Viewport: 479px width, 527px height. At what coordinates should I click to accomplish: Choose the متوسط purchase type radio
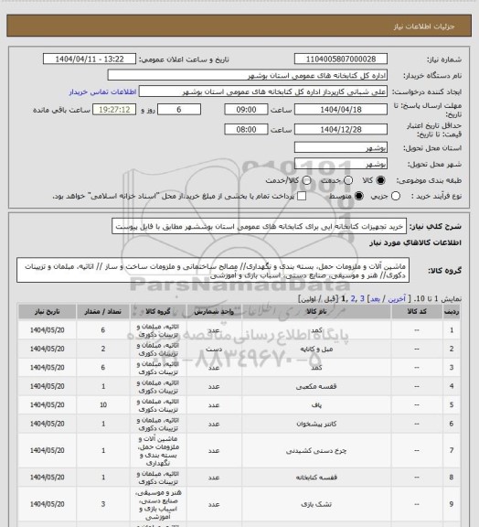(359, 196)
